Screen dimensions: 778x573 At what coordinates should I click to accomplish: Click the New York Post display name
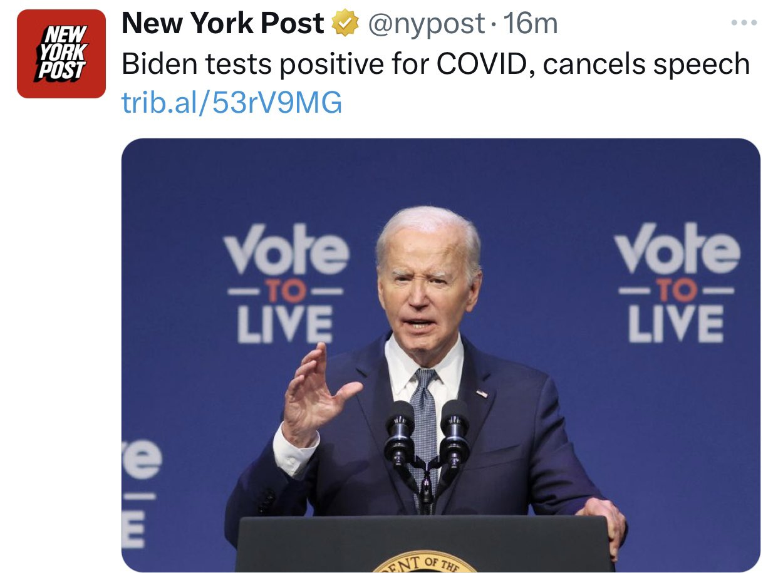click(222, 24)
